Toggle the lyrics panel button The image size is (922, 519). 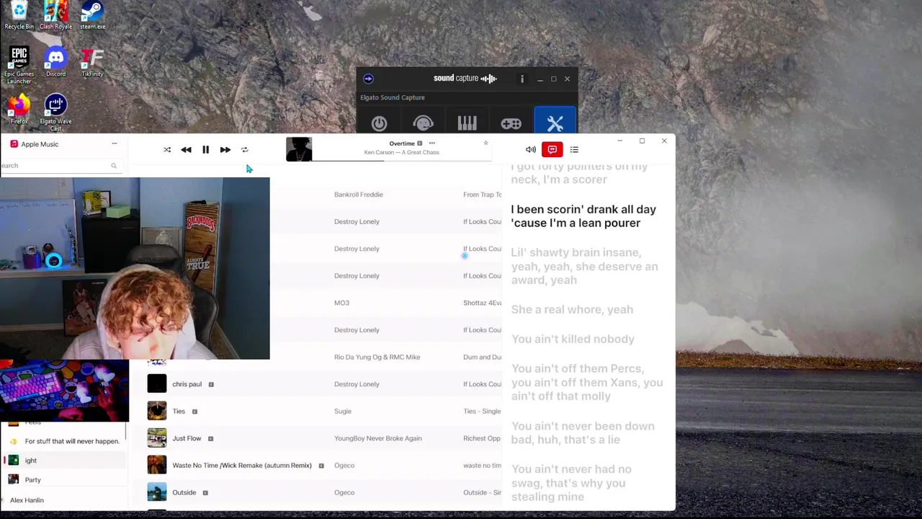pos(552,149)
